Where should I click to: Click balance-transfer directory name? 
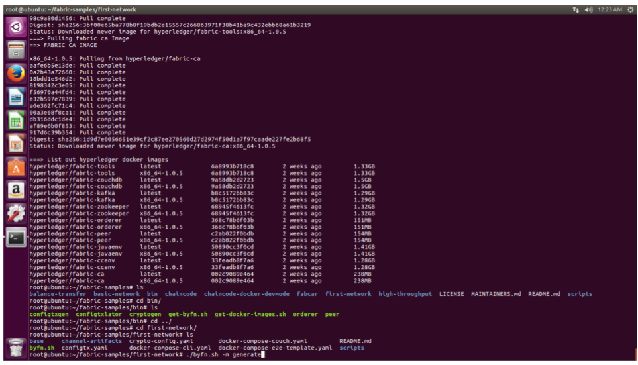pos(58,294)
